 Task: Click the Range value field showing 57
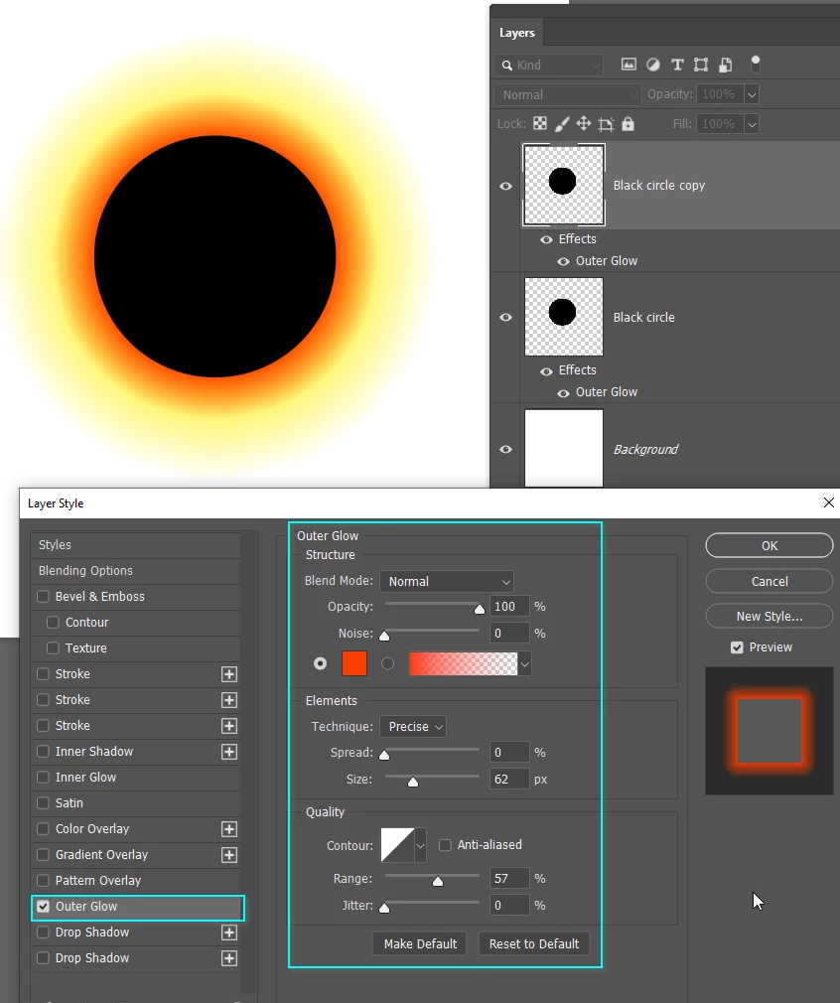[509, 878]
